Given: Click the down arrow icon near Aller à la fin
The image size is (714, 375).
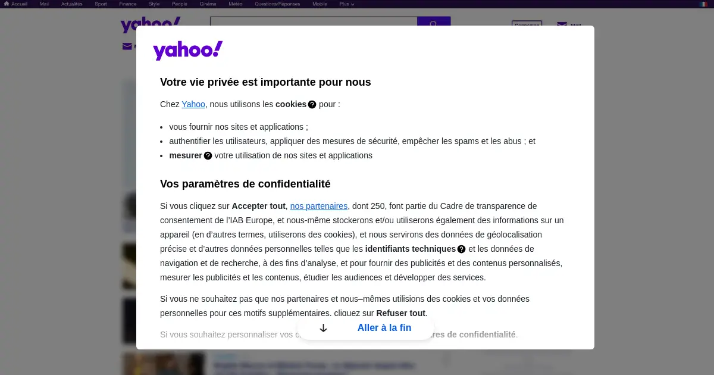Looking at the screenshot, I should [324, 328].
